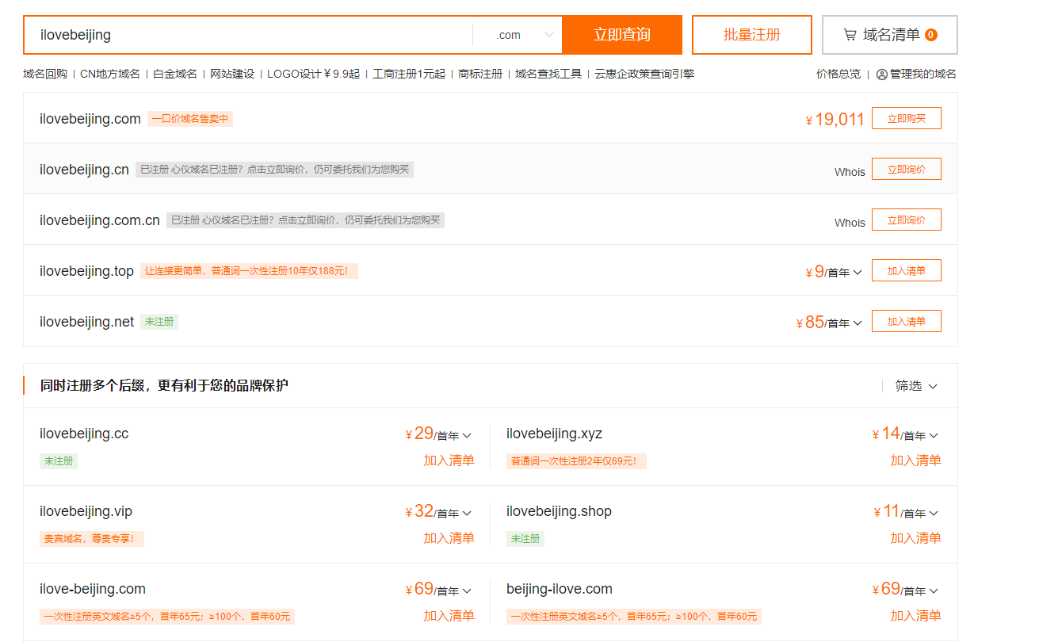Open the 白金域名 menu link
This screenshot has height=642, width=1039.
[175, 74]
